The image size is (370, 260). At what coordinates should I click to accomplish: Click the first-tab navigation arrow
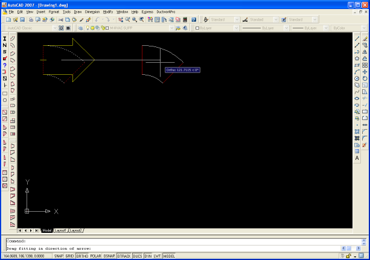pos(20,230)
